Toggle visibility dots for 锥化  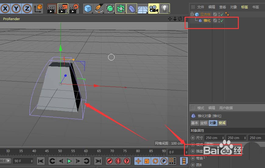219,21
